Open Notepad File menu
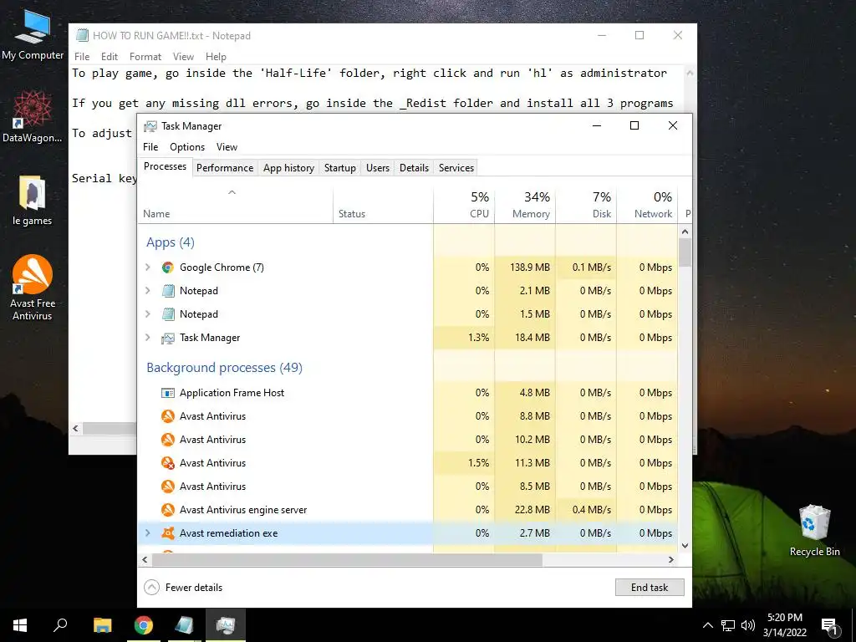The width and height of the screenshot is (856, 642). [x=82, y=57]
